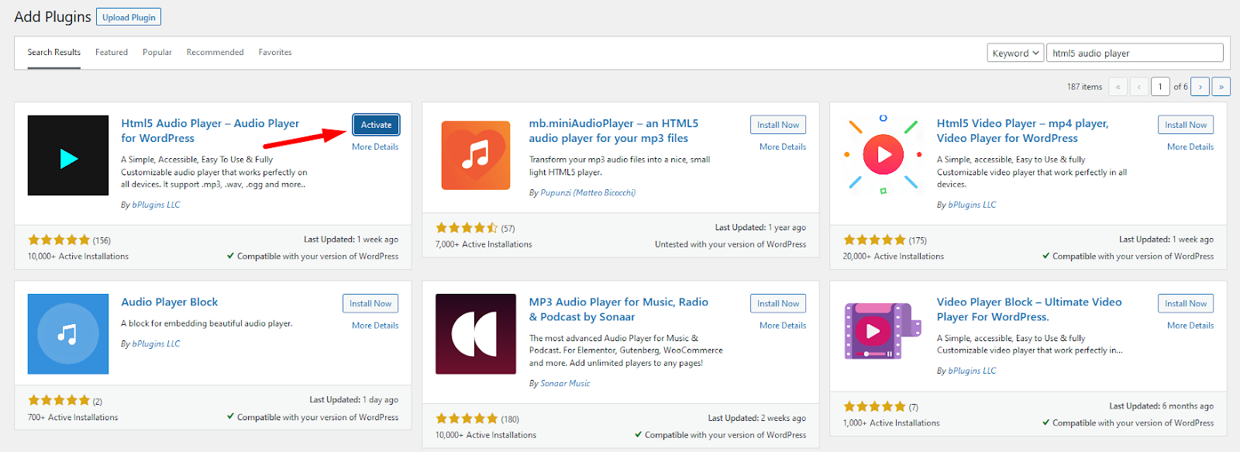Click the '1,000+ Active Installations' text
The image size is (1240, 452).
(x=891, y=423)
